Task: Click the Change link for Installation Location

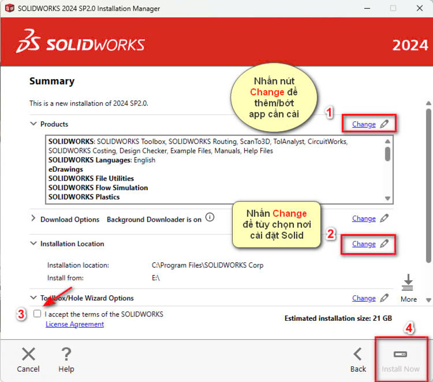Action: coord(364,244)
